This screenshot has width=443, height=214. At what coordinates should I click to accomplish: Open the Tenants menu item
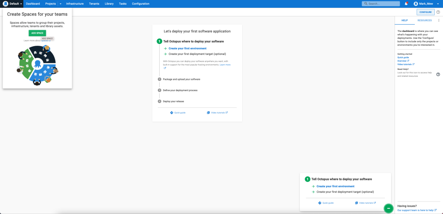click(x=94, y=3)
